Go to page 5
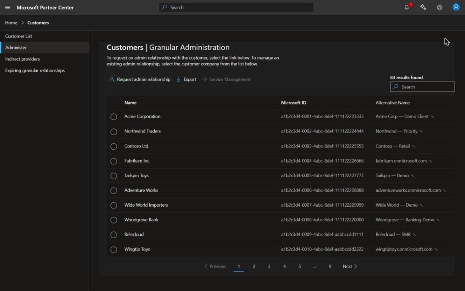The image size is (465, 291). pyautogui.click(x=300, y=266)
